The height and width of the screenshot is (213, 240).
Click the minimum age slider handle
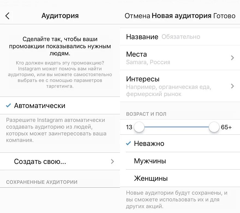coord(139,127)
